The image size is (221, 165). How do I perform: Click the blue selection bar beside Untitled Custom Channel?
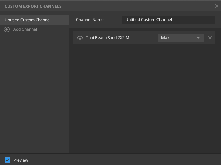click(x=1, y=20)
